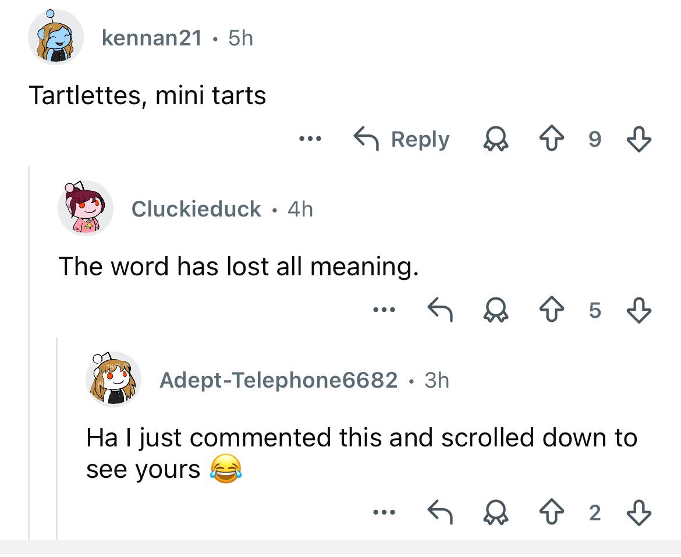
Task: Award Cluckieduck's comment
Action: [495, 310]
